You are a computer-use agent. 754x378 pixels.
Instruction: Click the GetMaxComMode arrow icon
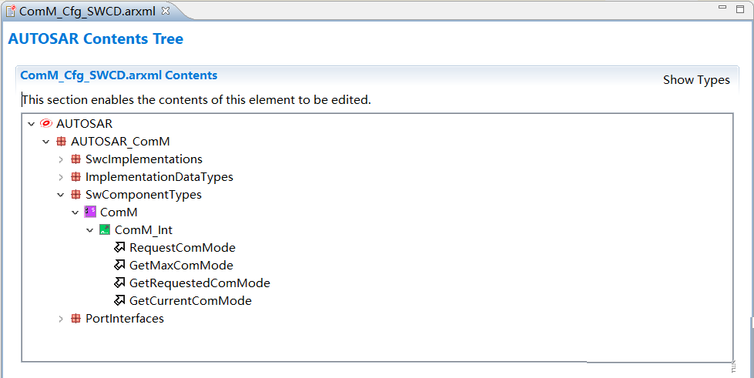pyautogui.click(x=119, y=266)
